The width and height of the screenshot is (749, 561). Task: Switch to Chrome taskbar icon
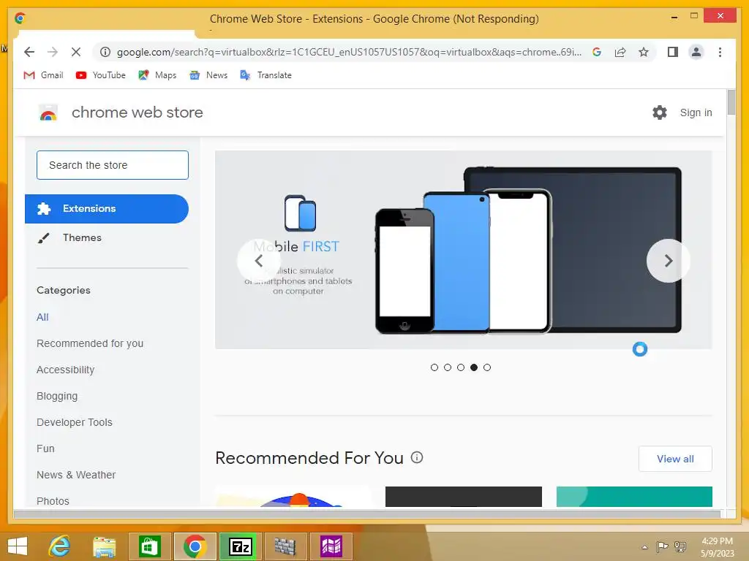195,546
